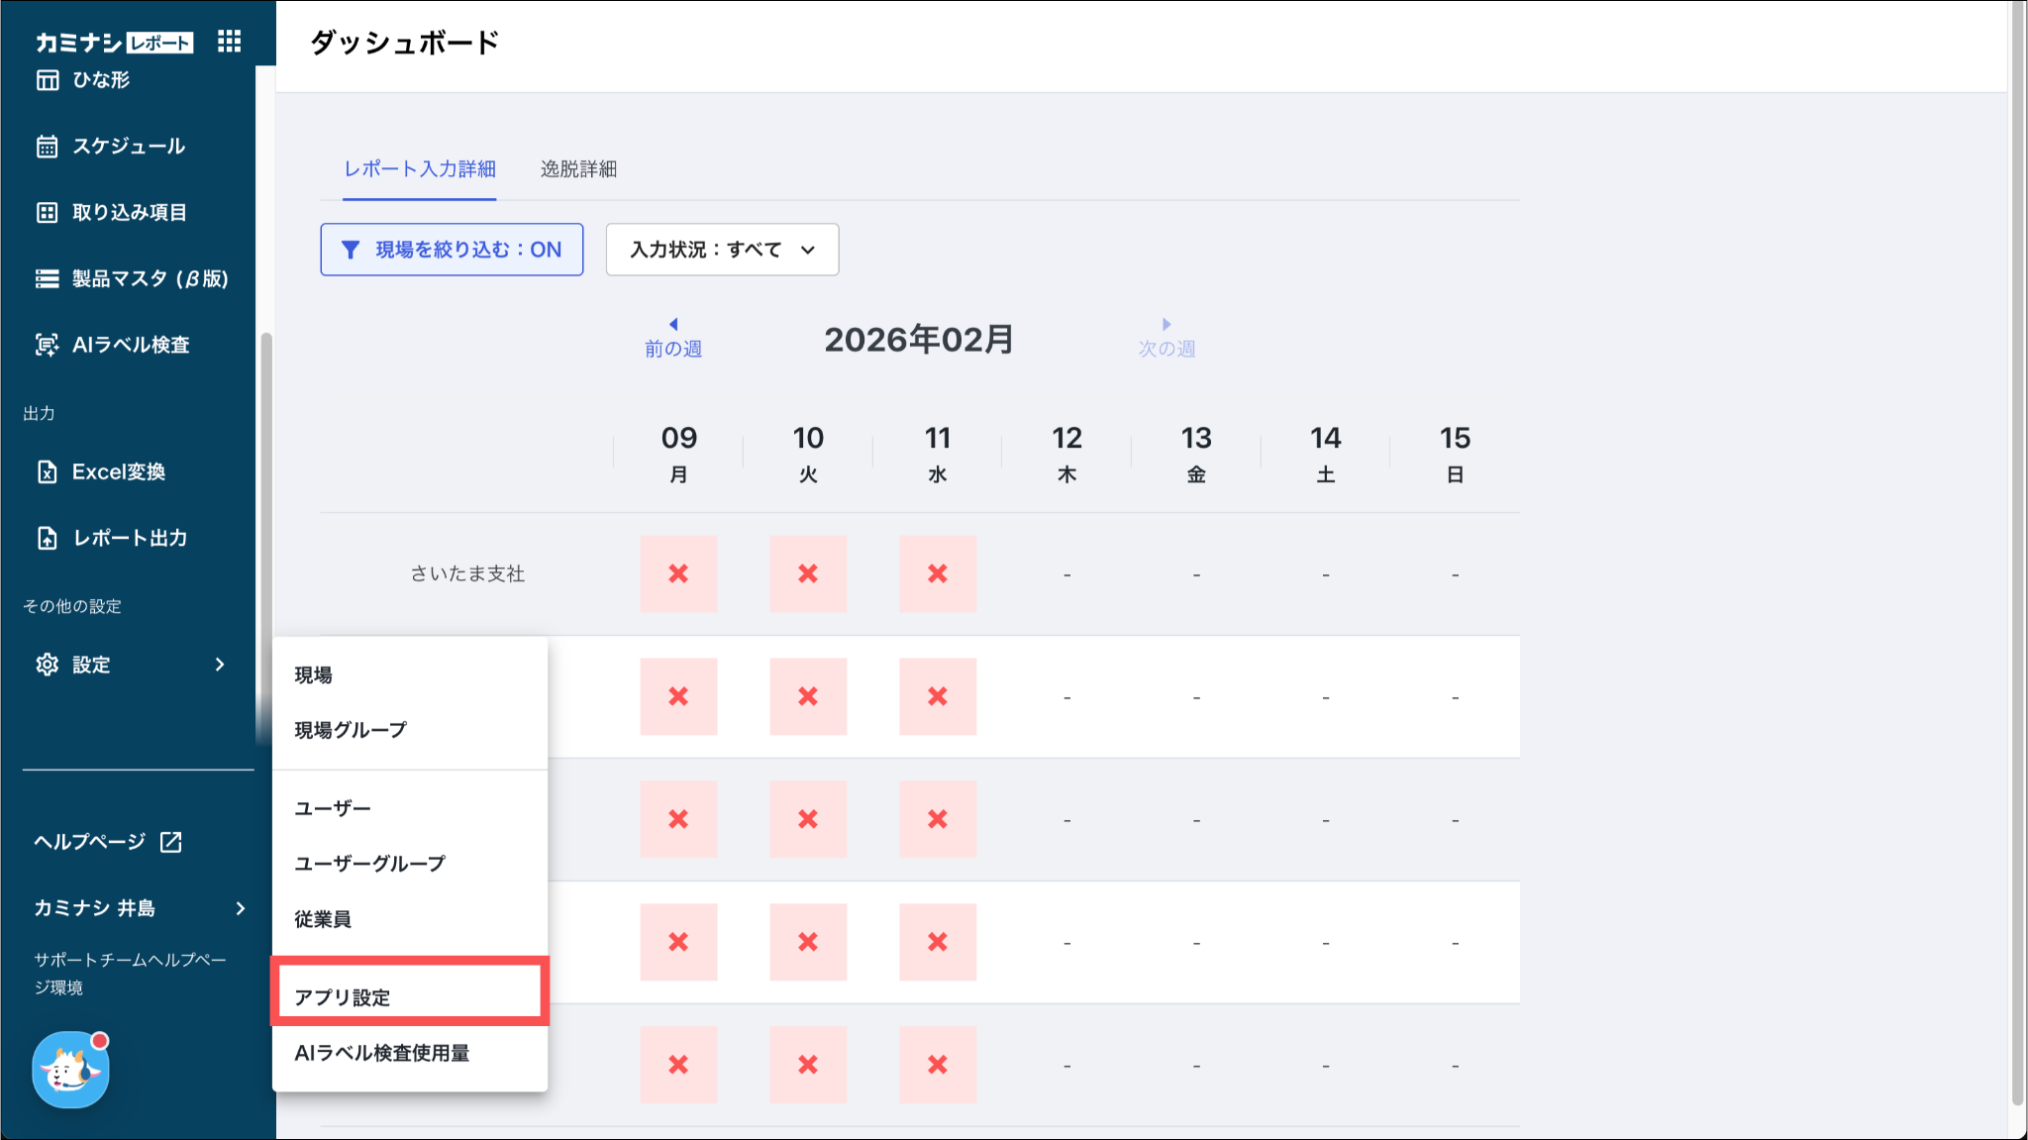
Task: Choose 現場グループ from the settings popup
Action: point(351,730)
